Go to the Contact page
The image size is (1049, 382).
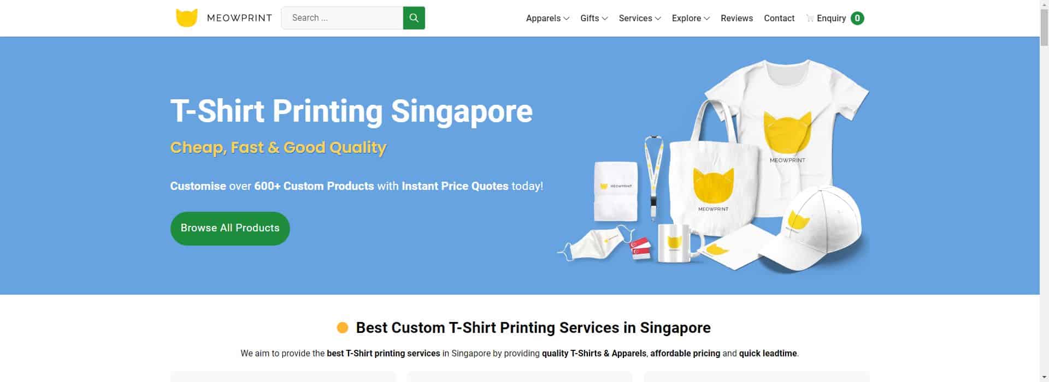(779, 18)
